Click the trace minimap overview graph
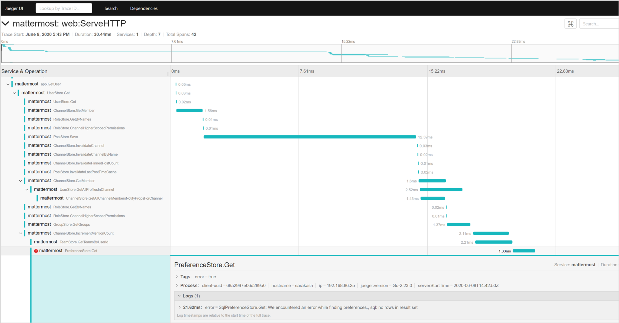The image size is (619, 323). [x=309, y=53]
